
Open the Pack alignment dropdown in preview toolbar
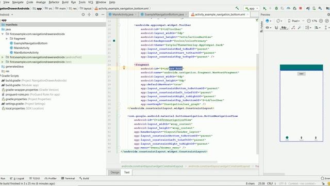(x=308, y=27)
